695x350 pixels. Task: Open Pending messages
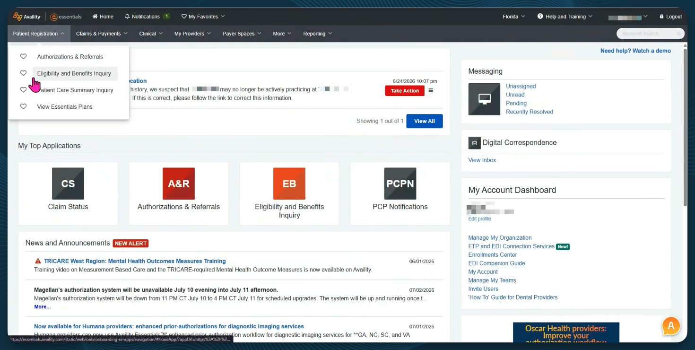click(516, 103)
